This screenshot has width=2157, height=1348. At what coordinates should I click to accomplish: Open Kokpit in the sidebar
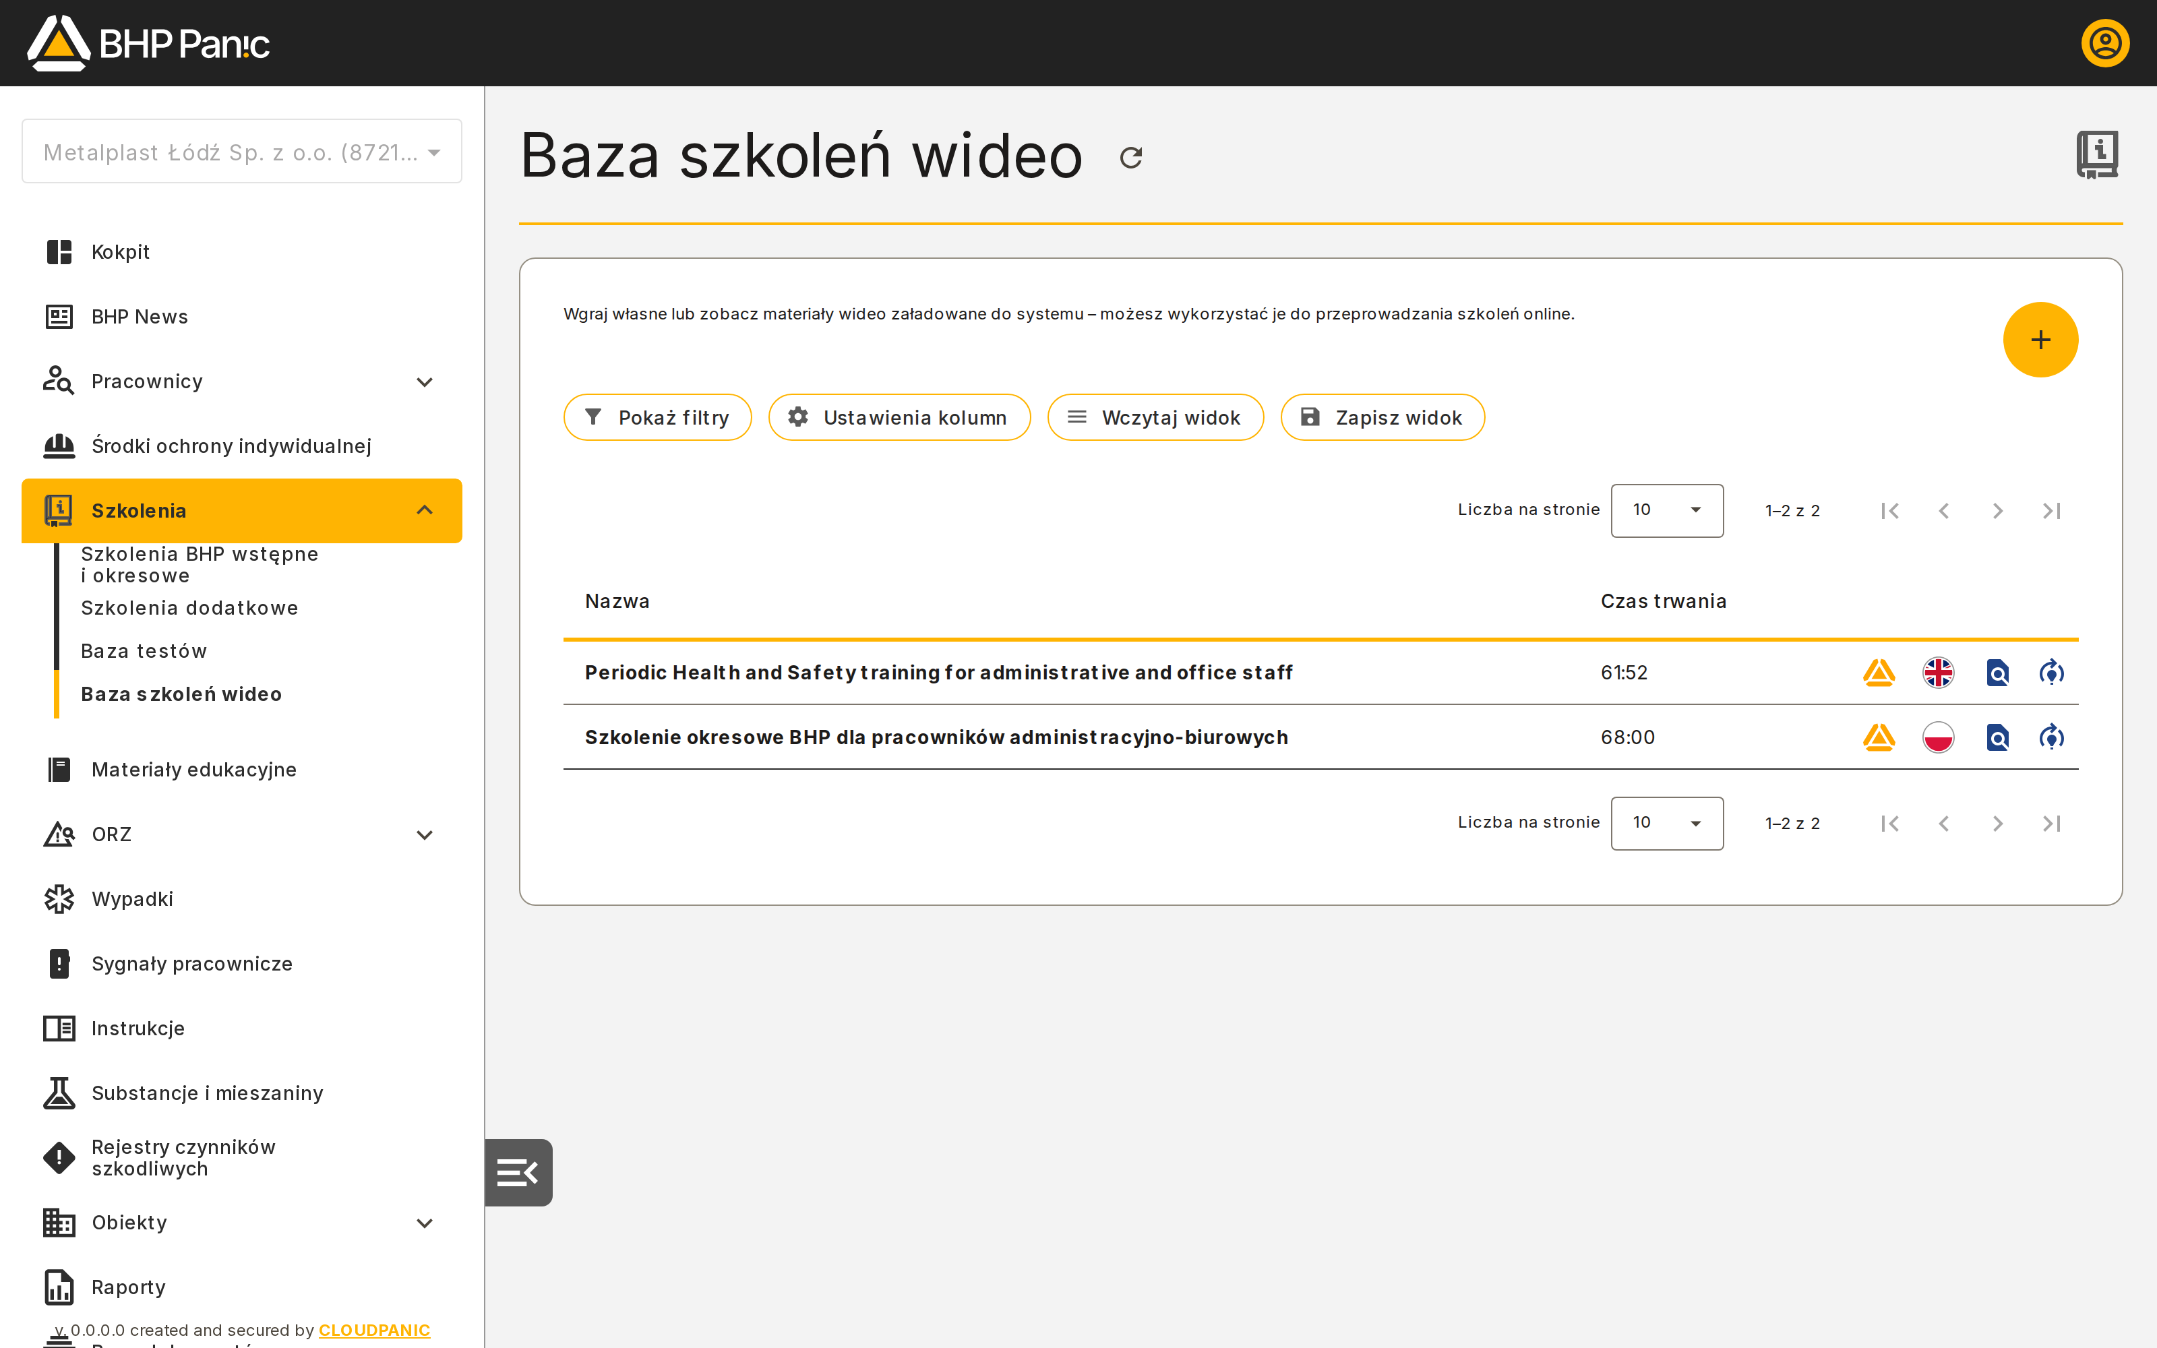pyautogui.click(x=241, y=252)
